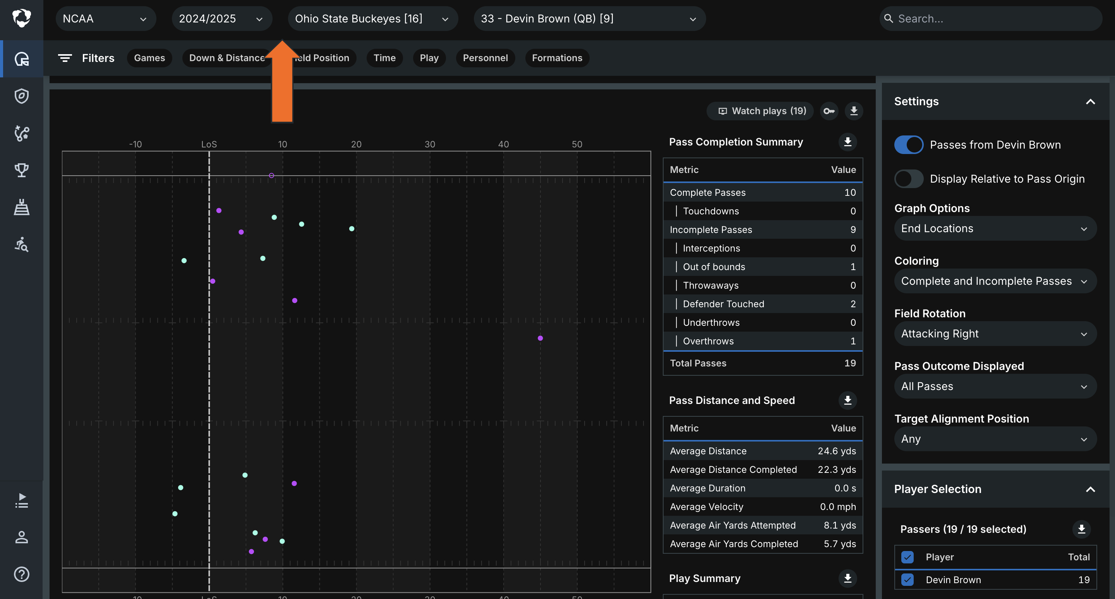Image resolution: width=1115 pixels, height=599 pixels.
Task: Open the Down & Distance filter
Action: point(227,58)
